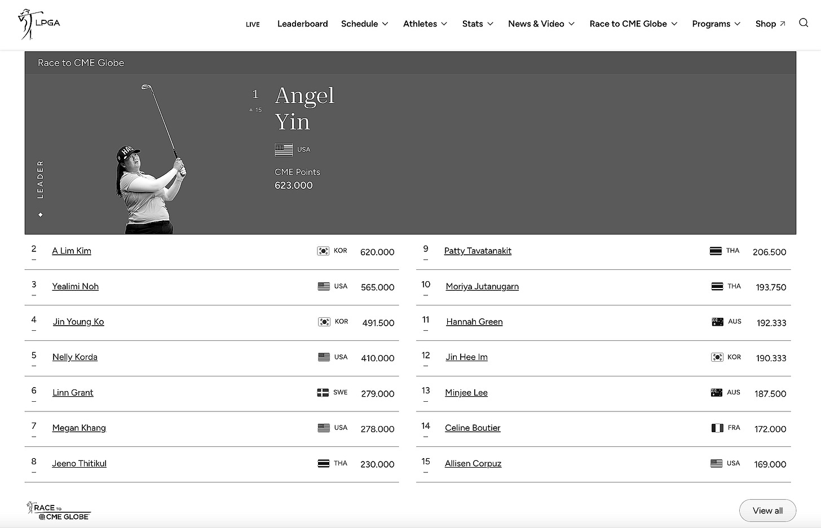Open the Leaderboard nav item

(302, 24)
